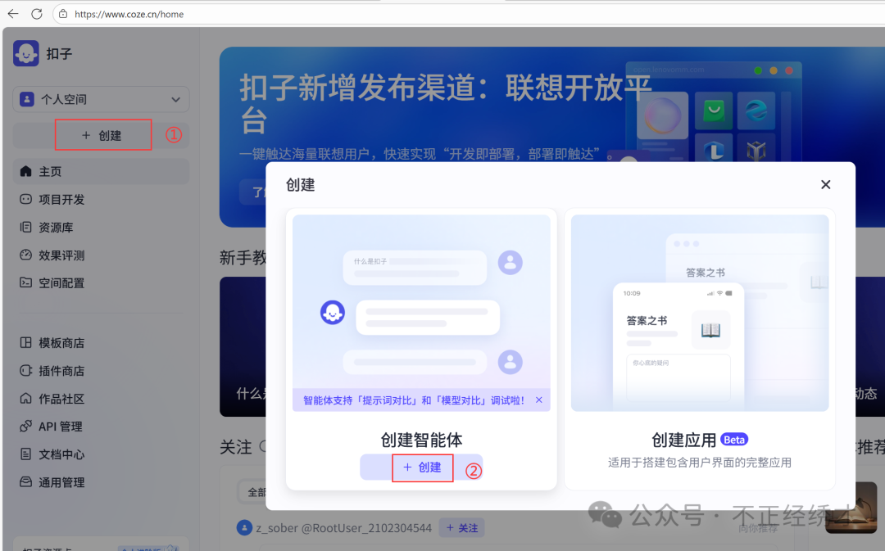Viewport: 885px width, 551px height.
Task: Refresh the page with the reload icon
Action: tap(35, 13)
